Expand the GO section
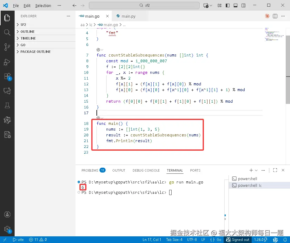290x243 pixels. tap(45, 45)
